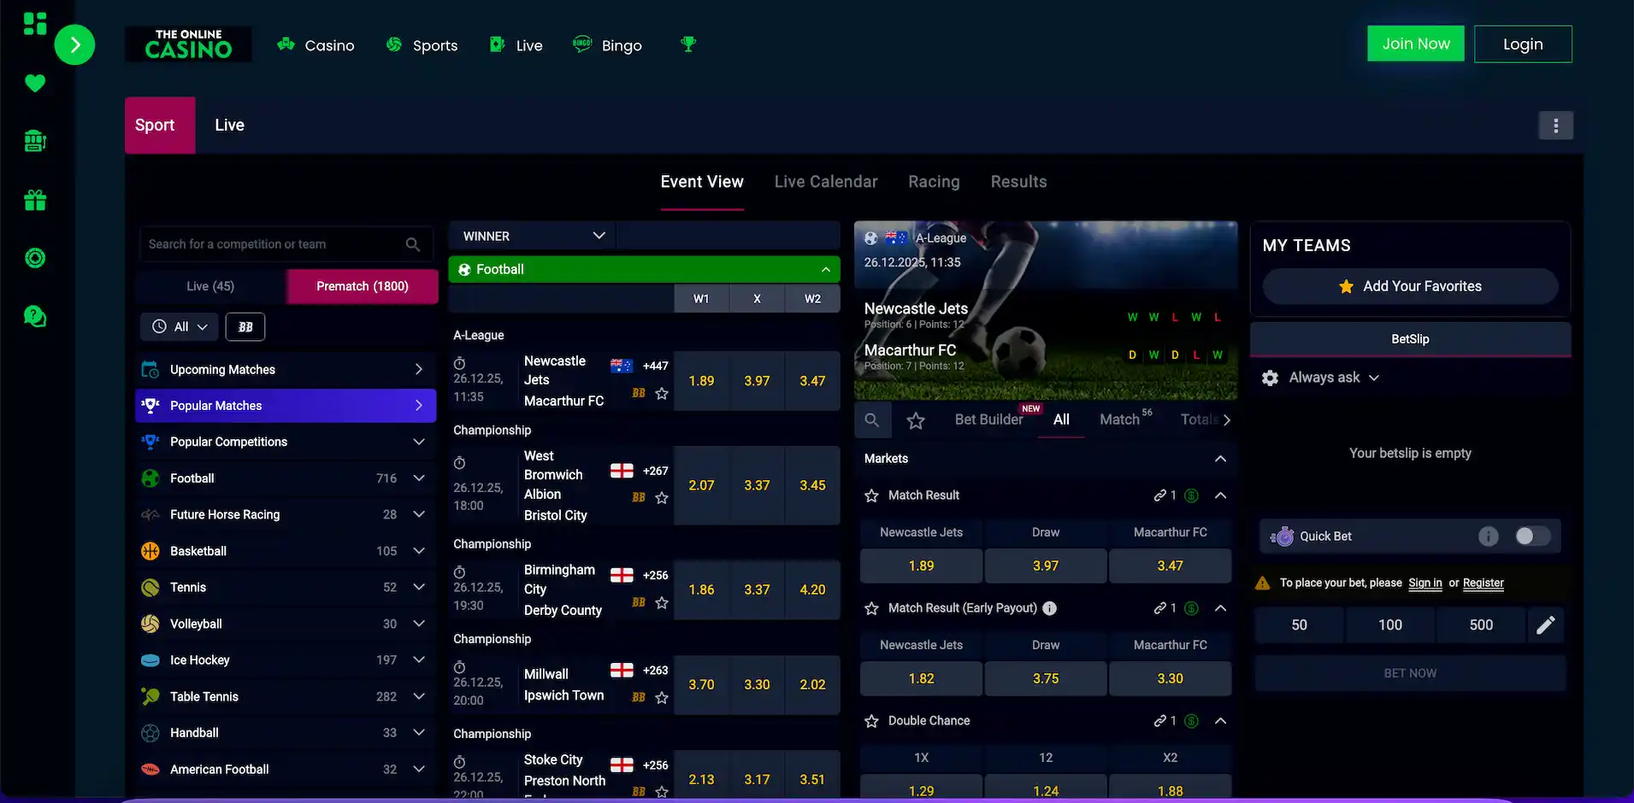Select the slot machine icon in sidebar
This screenshot has height=803, width=1634.
(x=34, y=140)
